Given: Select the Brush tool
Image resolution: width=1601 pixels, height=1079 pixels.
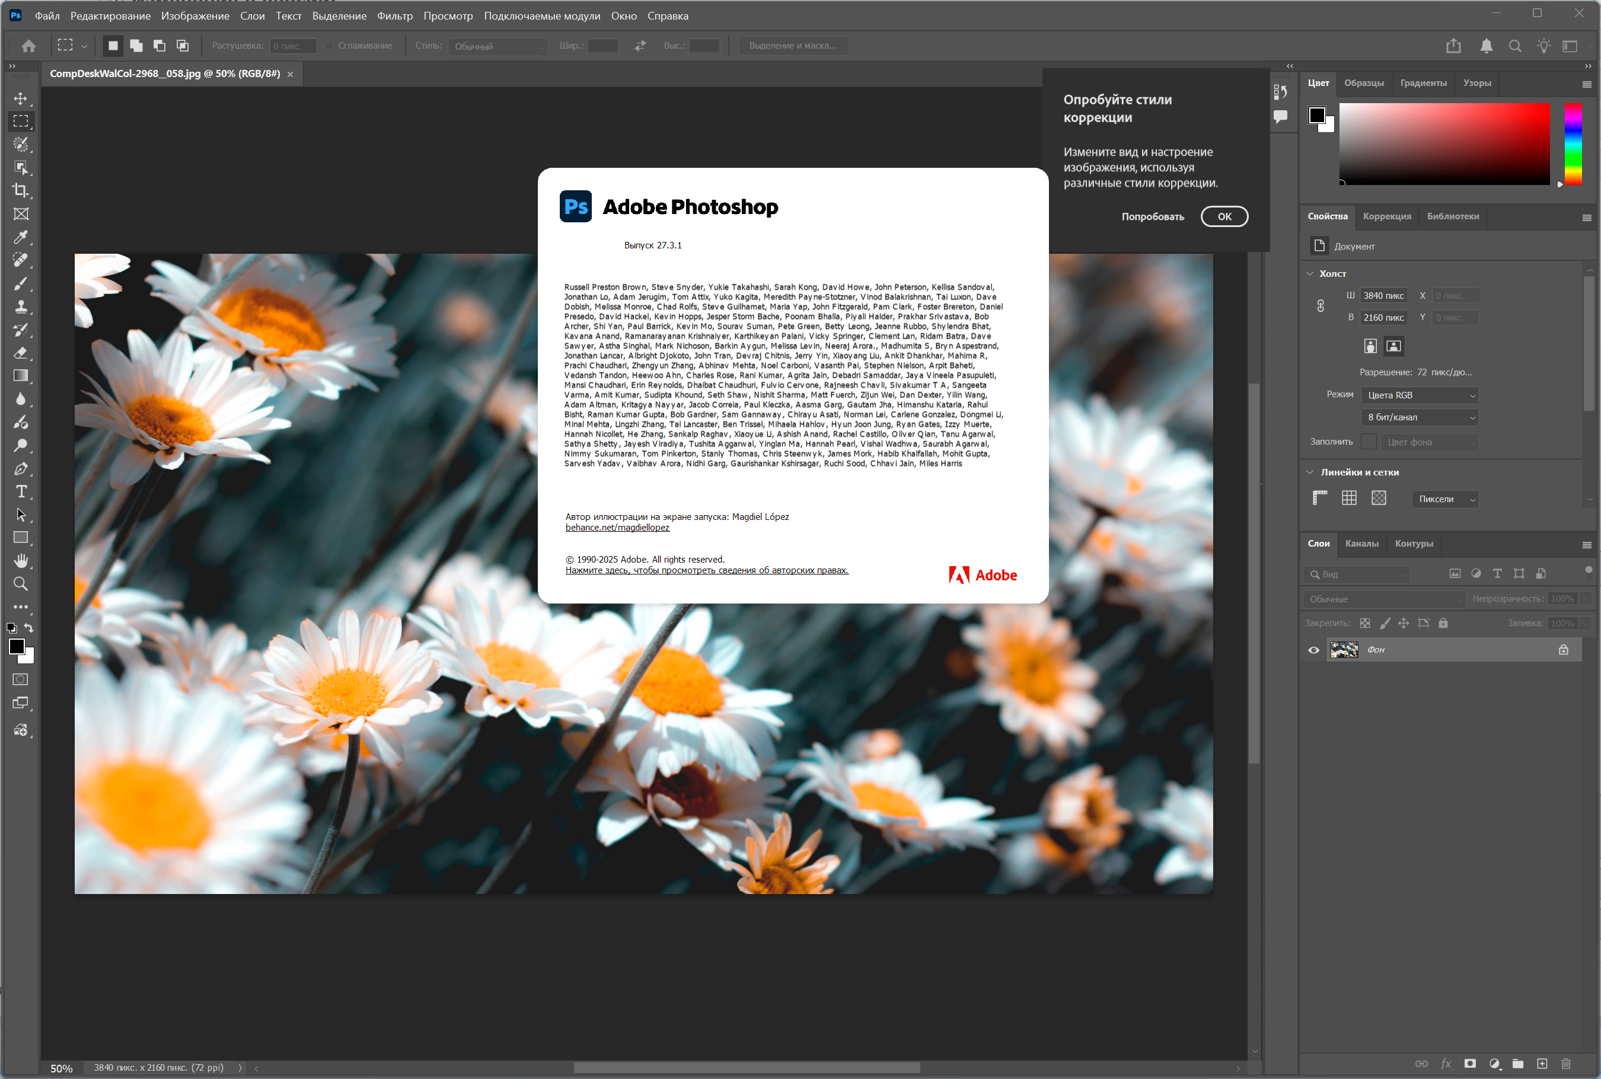Looking at the screenshot, I should 21,283.
